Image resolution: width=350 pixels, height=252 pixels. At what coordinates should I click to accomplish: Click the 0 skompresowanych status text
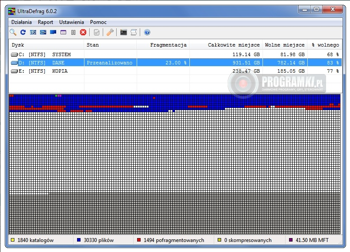click(248, 240)
